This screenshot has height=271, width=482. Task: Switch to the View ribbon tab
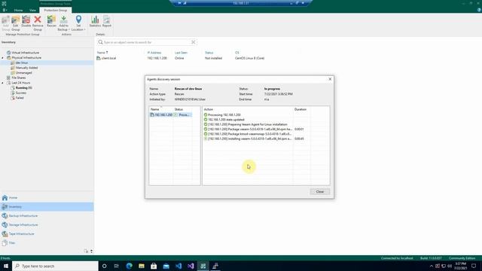32,10
